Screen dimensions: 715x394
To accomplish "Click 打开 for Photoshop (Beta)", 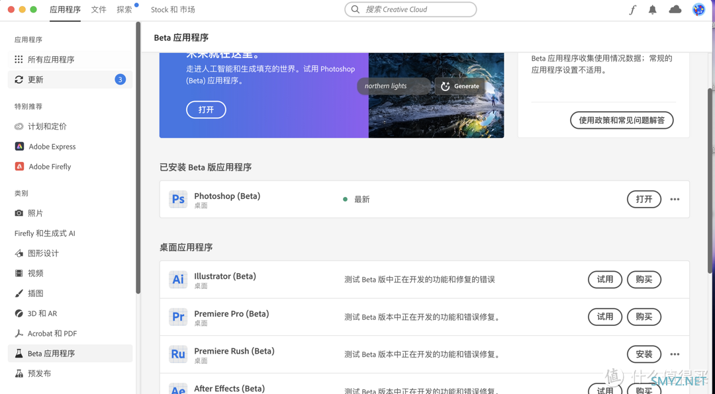I will click(644, 199).
